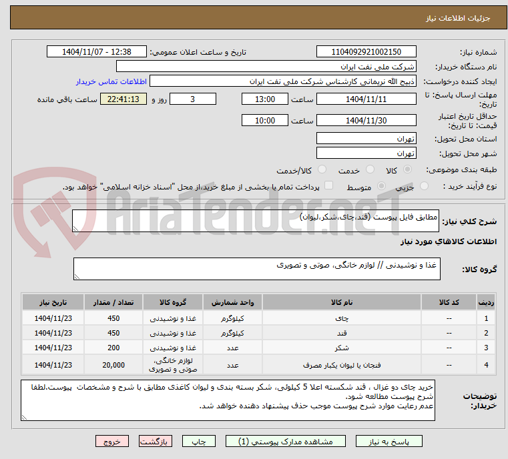The image size is (508, 459).
Task: Click the validity time field 10:00
Action: click(265, 120)
